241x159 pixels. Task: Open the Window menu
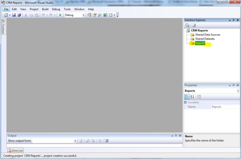79,9
